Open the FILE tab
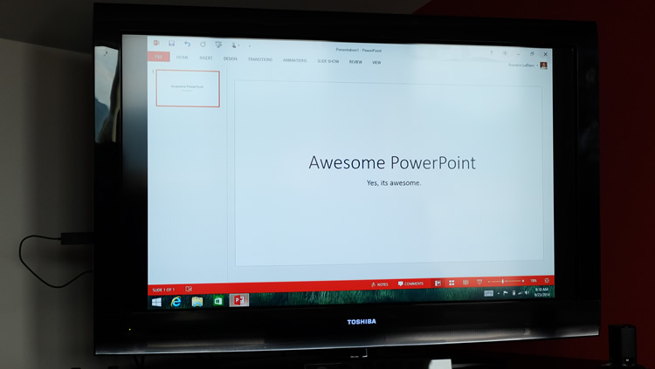This screenshot has width=655, height=369. (x=159, y=57)
